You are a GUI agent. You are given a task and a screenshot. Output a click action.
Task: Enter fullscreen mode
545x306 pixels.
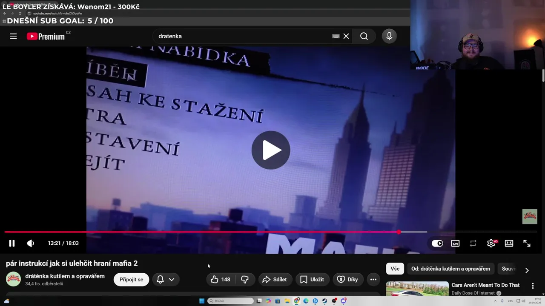[527, 243]
